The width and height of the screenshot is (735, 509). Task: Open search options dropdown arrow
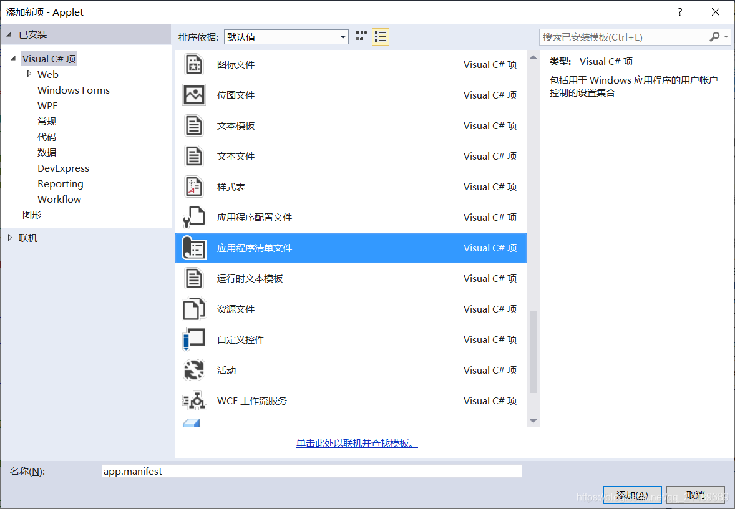(726, 37)
